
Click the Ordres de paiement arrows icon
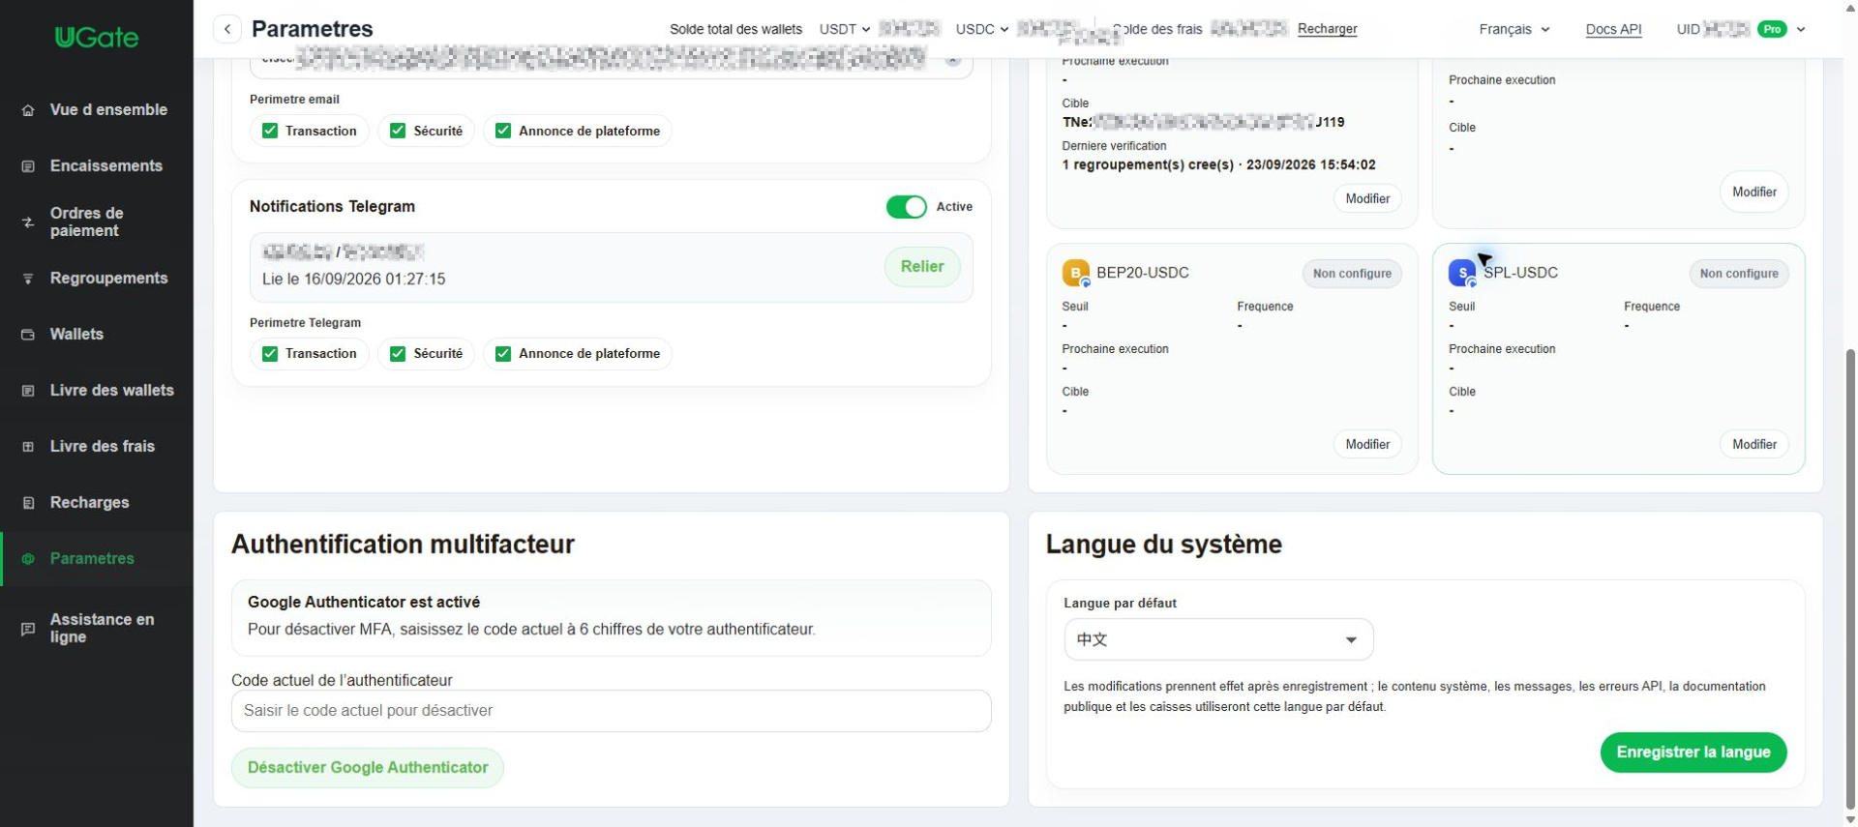tap(28, 222)
